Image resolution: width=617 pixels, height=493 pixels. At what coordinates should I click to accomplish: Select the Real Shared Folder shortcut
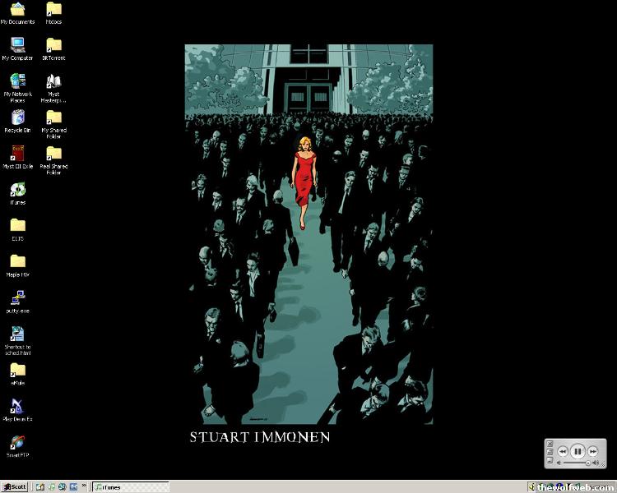click(x=53, y=154)
